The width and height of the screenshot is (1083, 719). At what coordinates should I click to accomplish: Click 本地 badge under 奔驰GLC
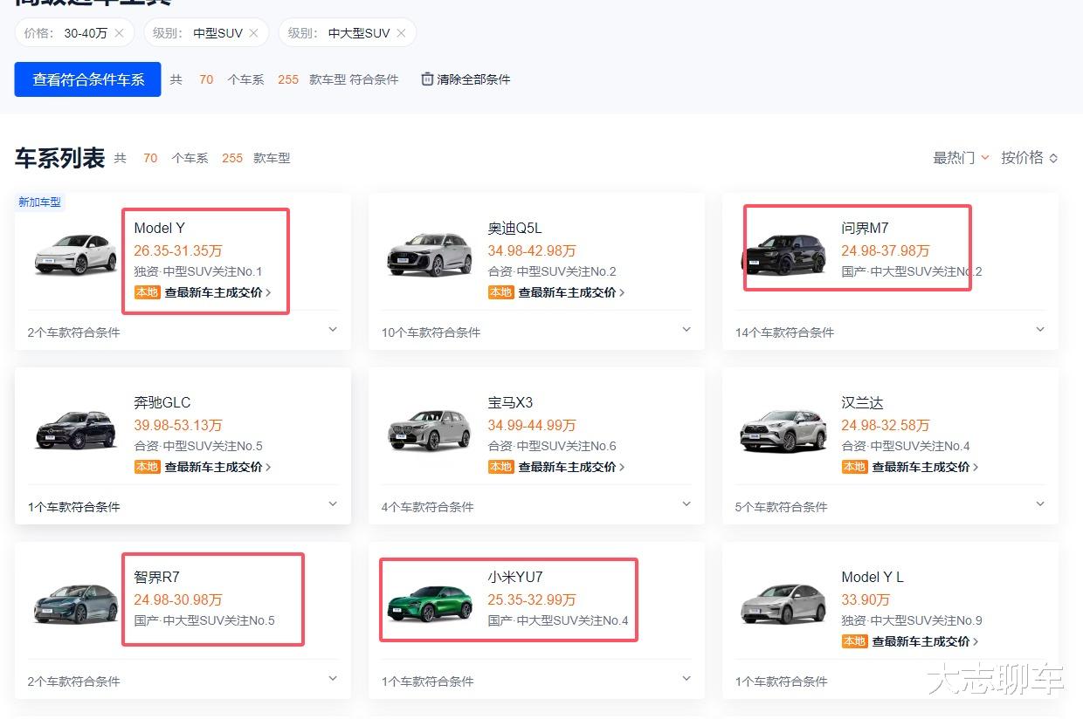pos(147,468)
